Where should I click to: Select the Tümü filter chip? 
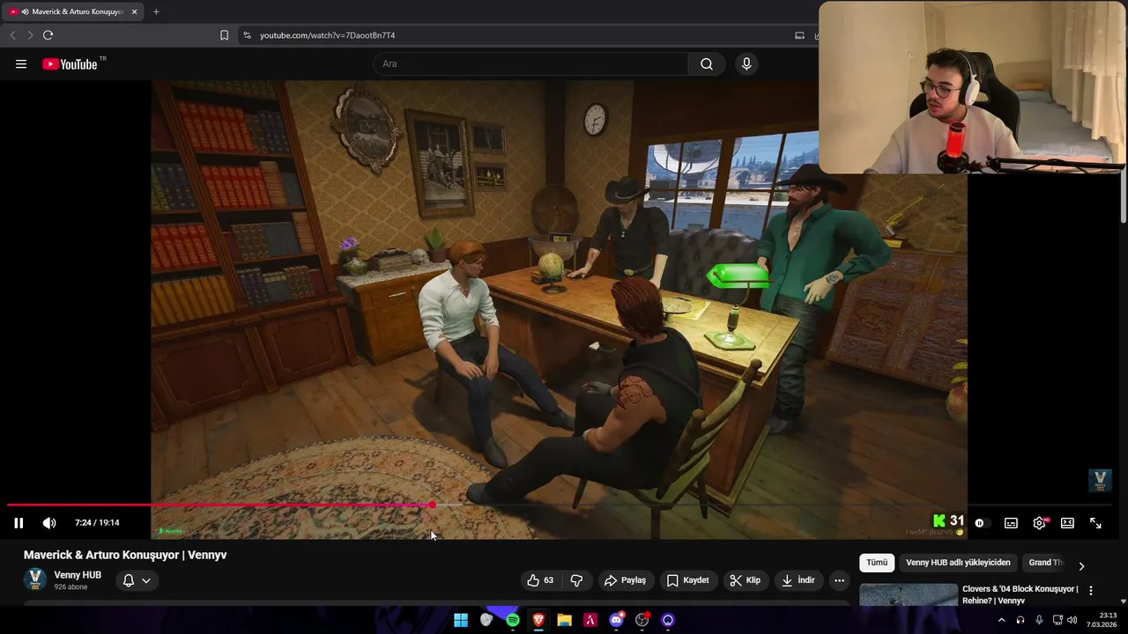tap(877, 563)
